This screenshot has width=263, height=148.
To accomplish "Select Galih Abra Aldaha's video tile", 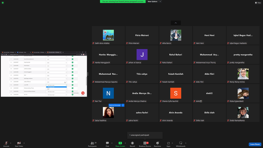I will [108, 35].
